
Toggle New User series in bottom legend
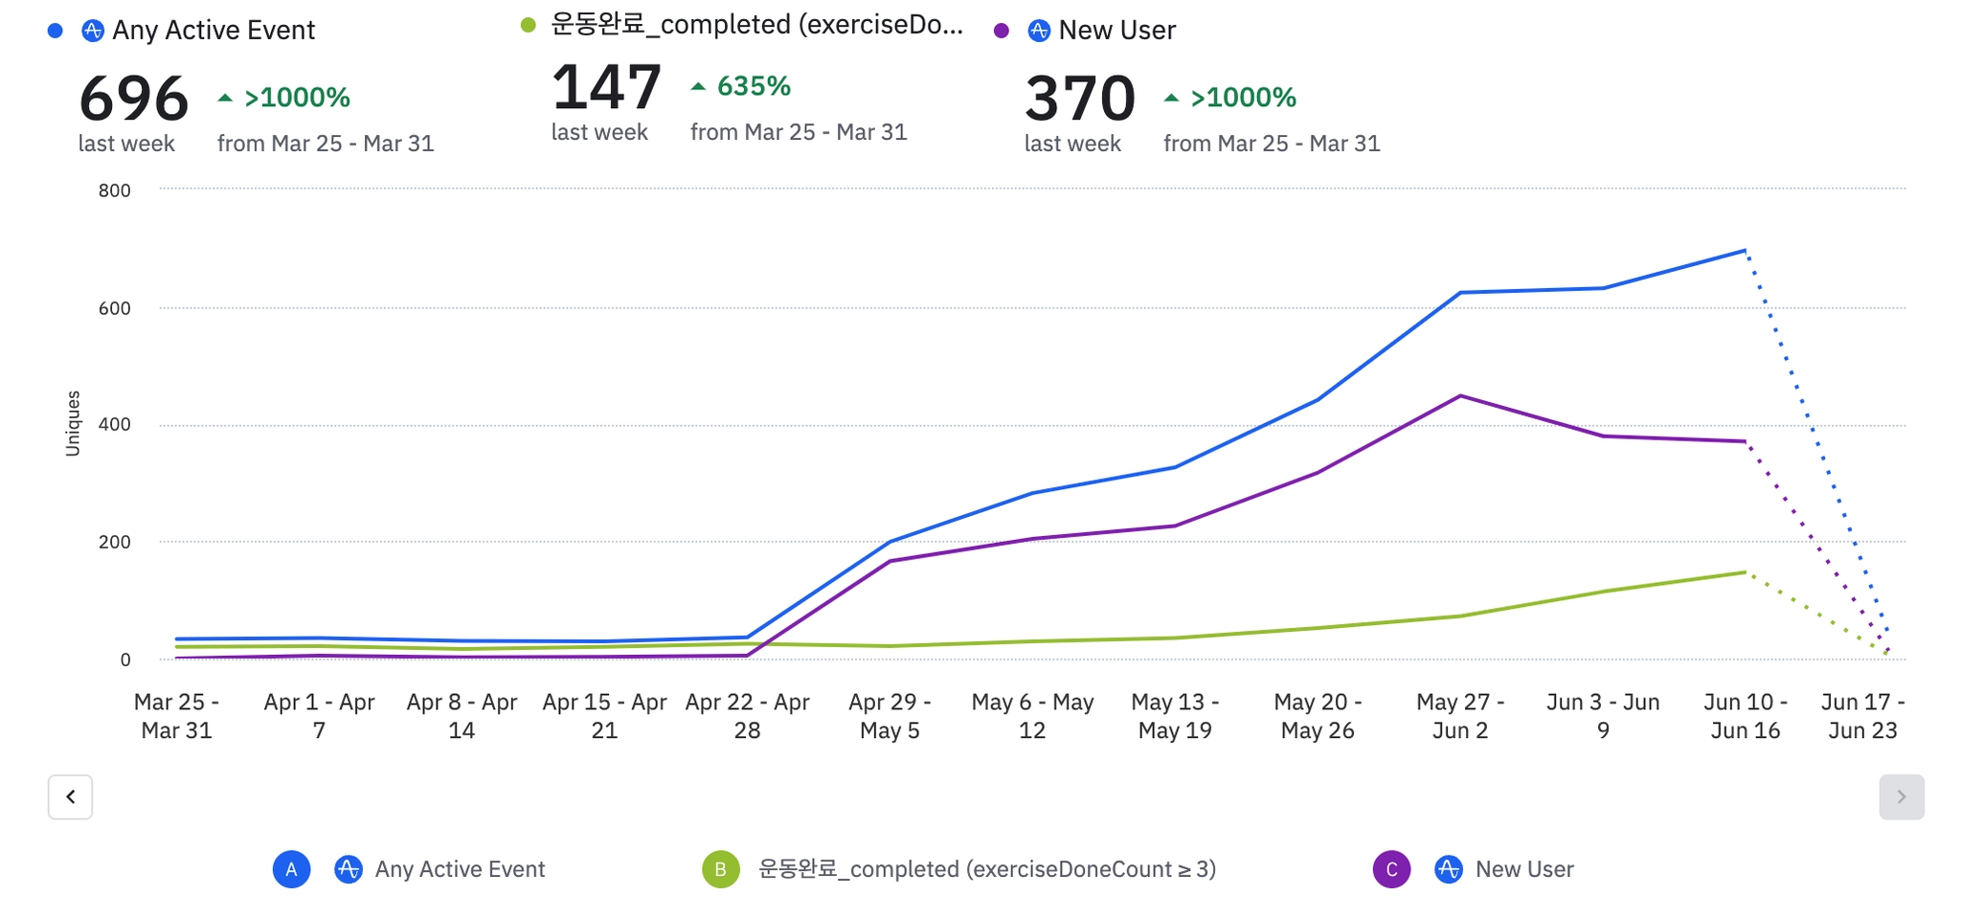(x=1524, y=869)
